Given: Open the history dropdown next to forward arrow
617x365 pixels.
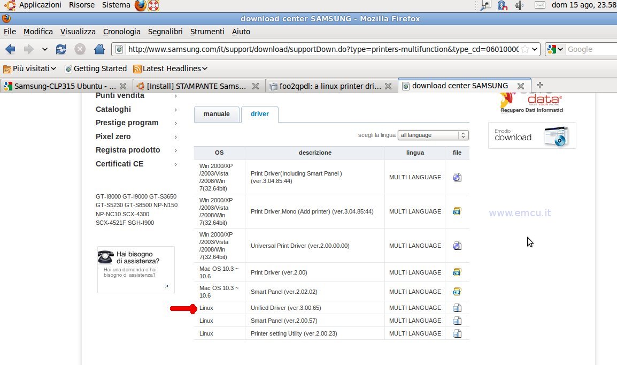Looking at the screenshot, I should click(45, 49).
